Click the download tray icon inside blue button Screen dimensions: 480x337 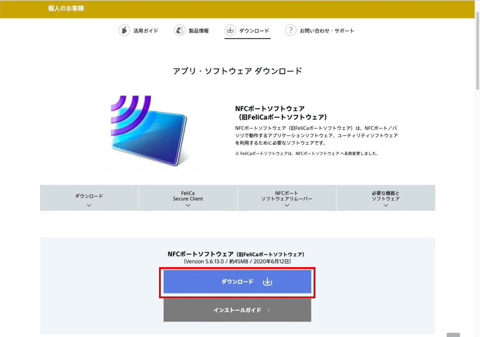click(267, 281)
